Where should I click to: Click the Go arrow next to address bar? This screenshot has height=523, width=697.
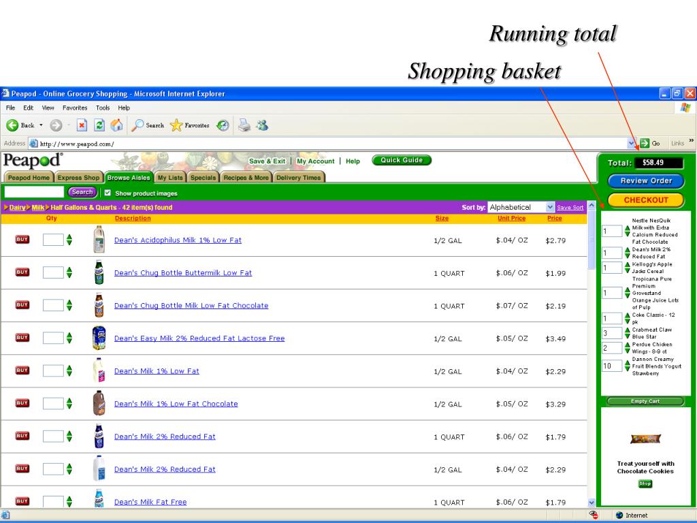(645, 143)
